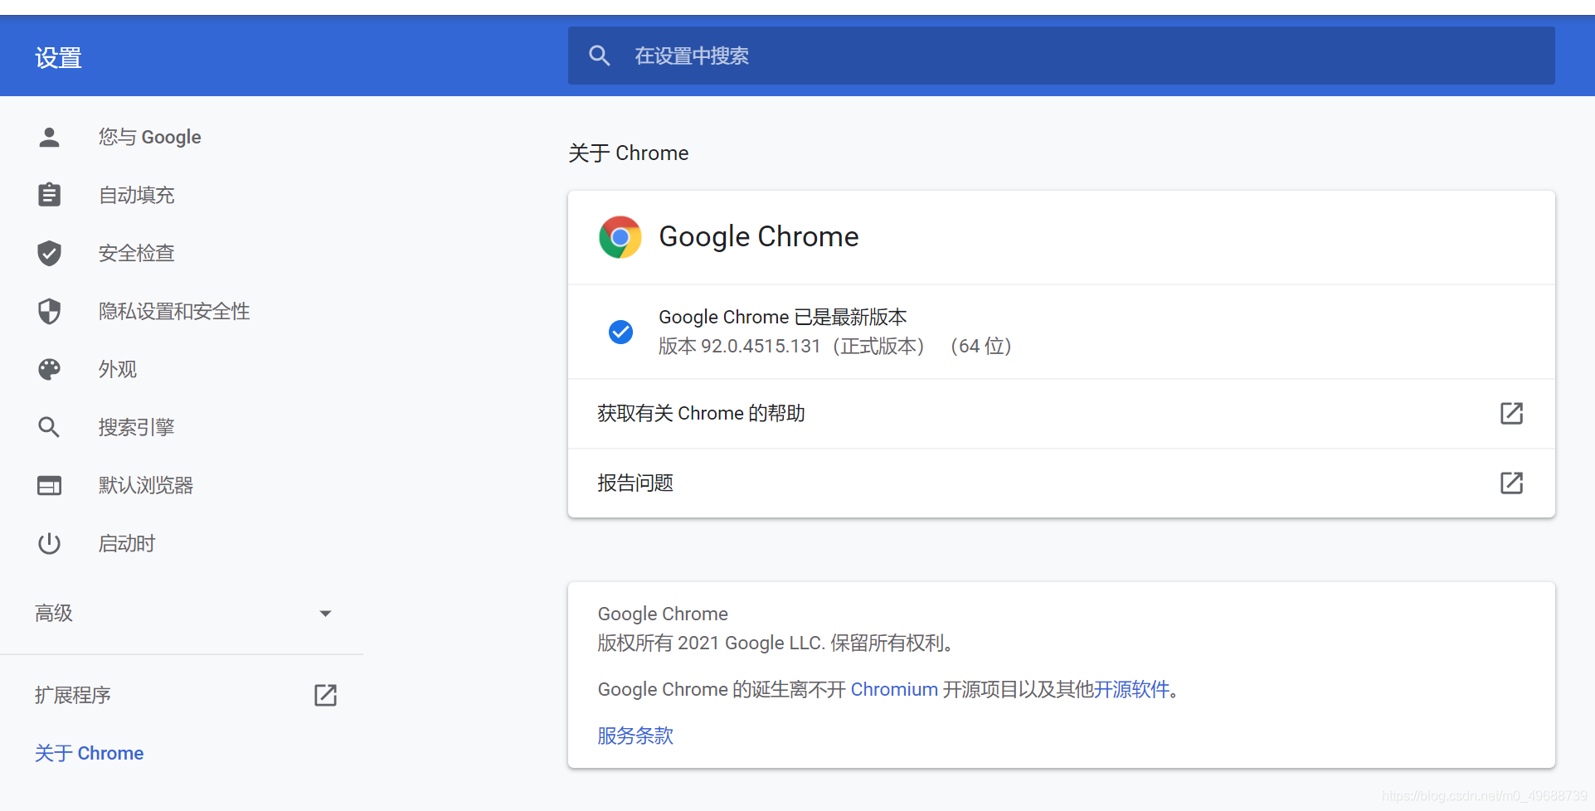This screenshot has height=811, width=1595.
Task: Click the 报告问题 row
Action: pyautogui.click(x=1061, y=483)
